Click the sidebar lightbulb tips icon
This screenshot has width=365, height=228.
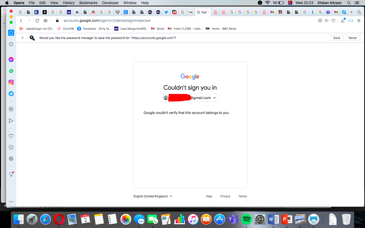point(11,174)
